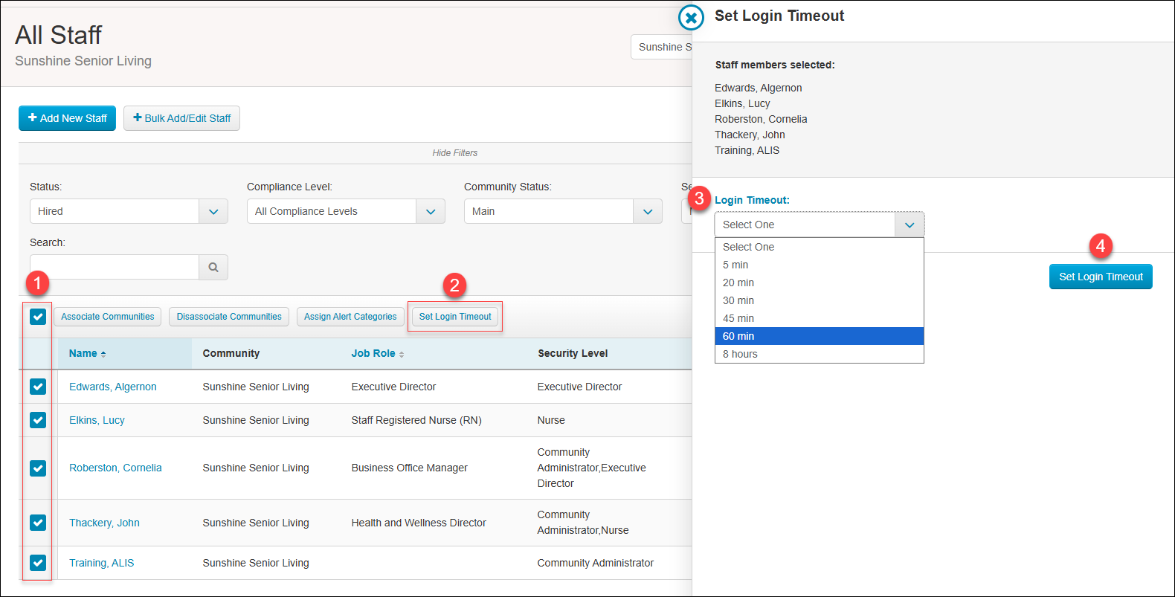The height and width of the screenshot is (597, 1175).
Task: Choose the 20 min timeout option
Action: 820,283
